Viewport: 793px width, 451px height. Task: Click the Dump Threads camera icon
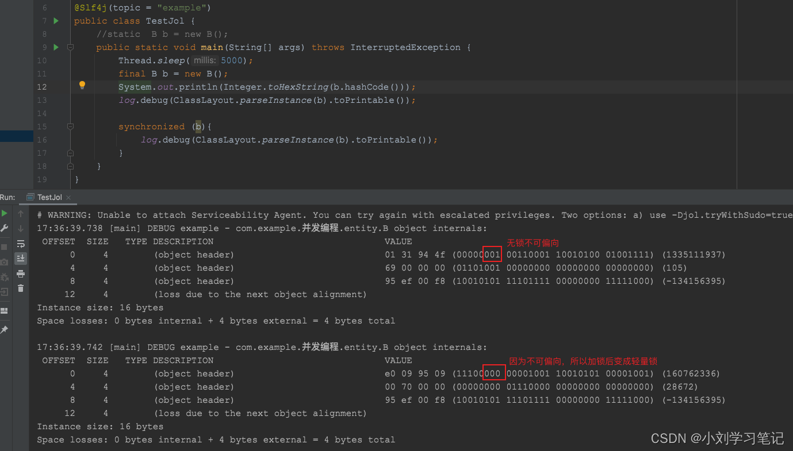[x=5, y=262]
